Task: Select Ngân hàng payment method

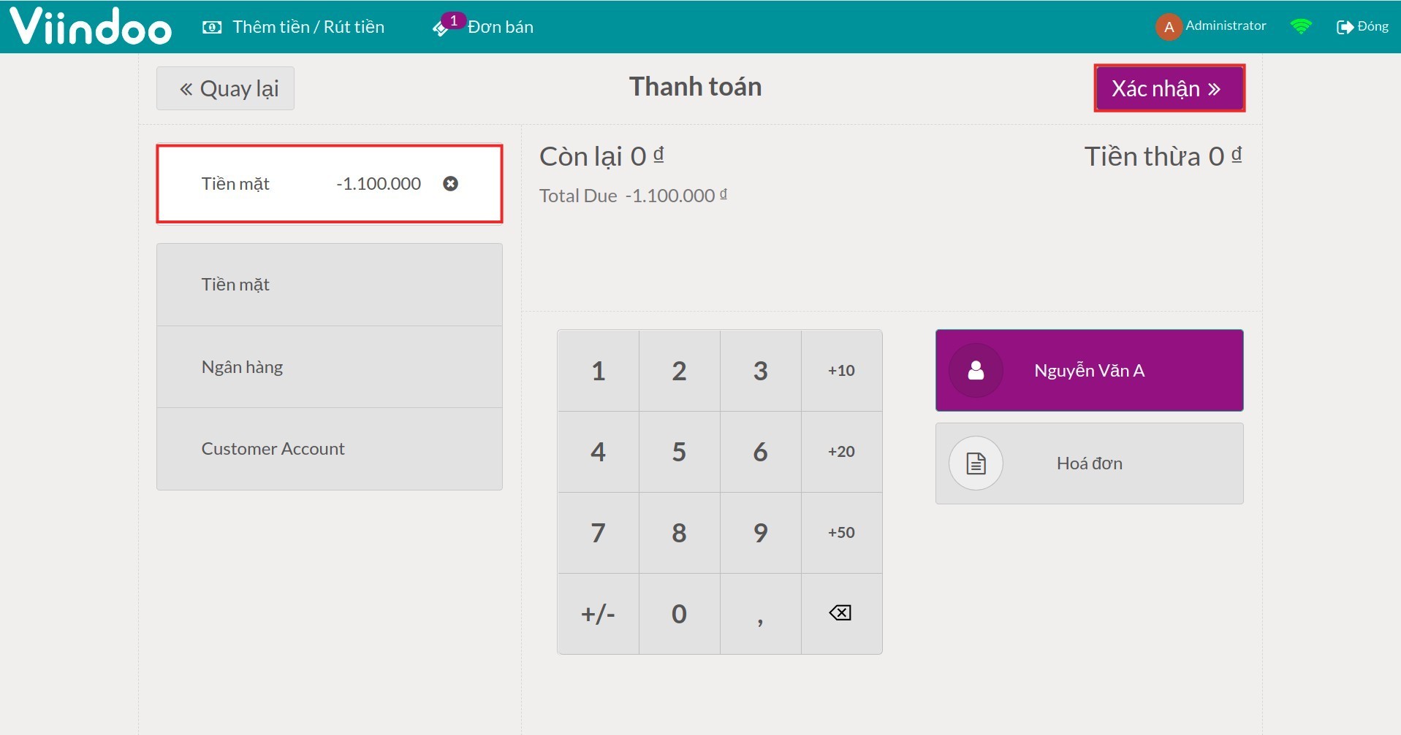Action: tap(329, 367)
